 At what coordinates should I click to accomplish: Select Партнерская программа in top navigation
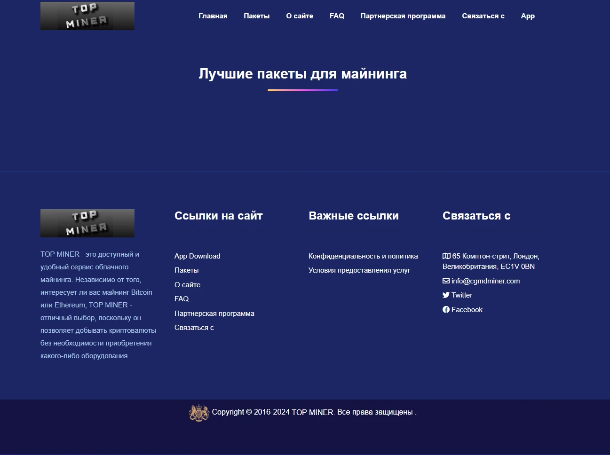pos(403,16)
